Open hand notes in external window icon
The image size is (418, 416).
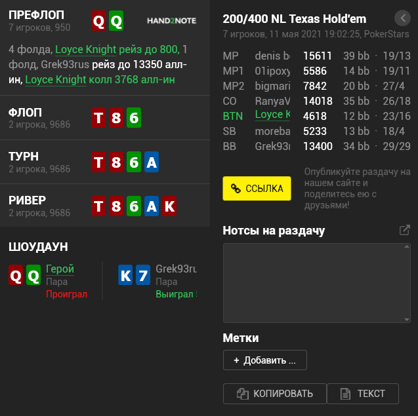(x=405, y=230)
